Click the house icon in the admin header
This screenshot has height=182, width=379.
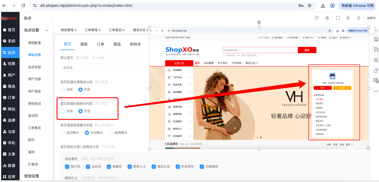pos(348,18)
